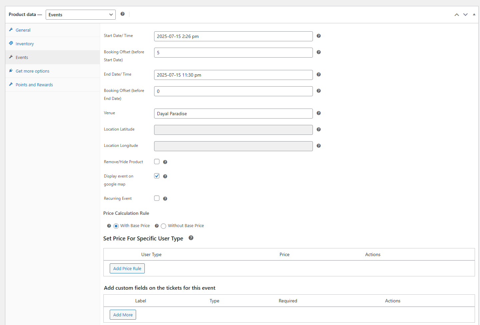Screen dimensions: 480x325
Task: Click Venue field containing Dayal Paradise
Action: (233, 114)
